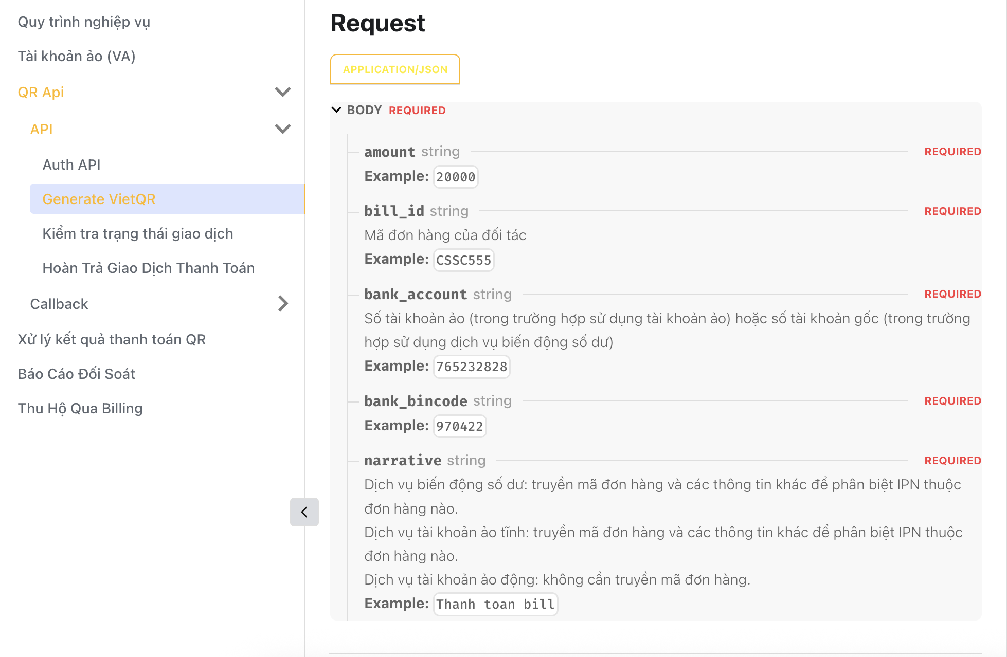This screenshot has height=657, width=1007.
Task: Click the QR Api menu label
Action: (x=41, y=92)
